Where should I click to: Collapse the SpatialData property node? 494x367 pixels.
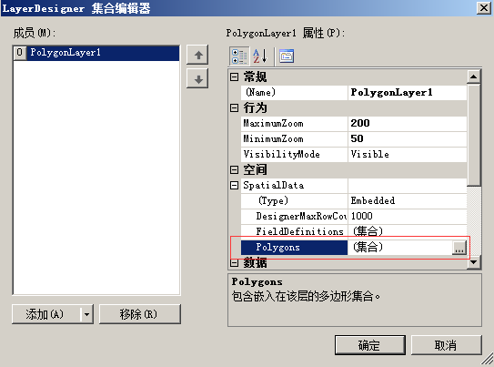pyautogui.click(x=234, y=185)
